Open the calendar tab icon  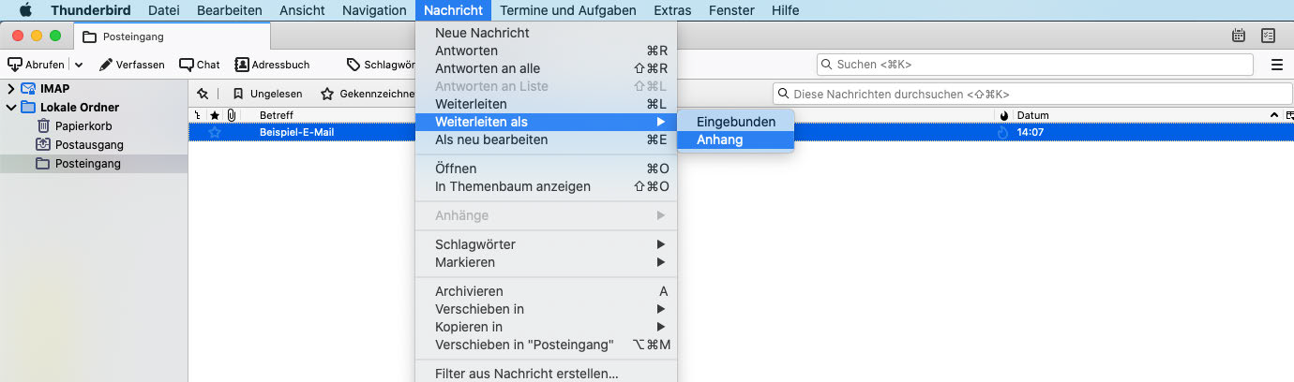[x=1239, y=36]
